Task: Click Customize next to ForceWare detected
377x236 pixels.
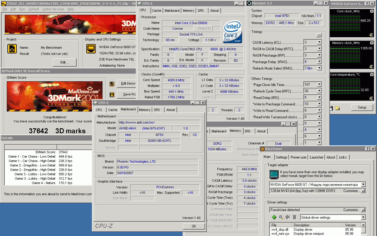Action: [354, 210]
